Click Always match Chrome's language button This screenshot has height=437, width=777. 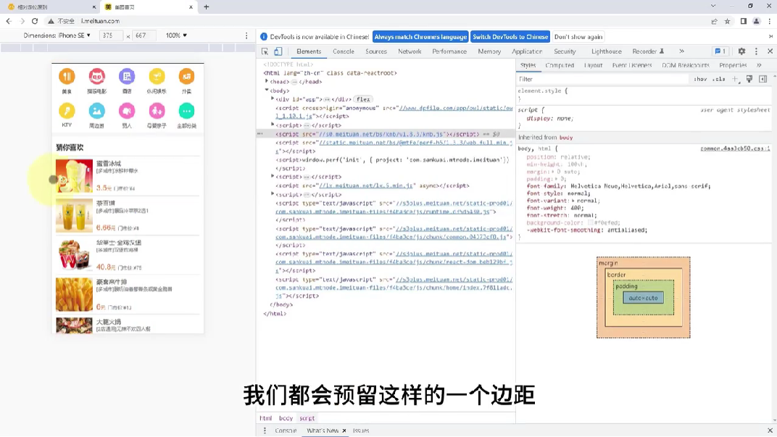click(x=420, y=37)
